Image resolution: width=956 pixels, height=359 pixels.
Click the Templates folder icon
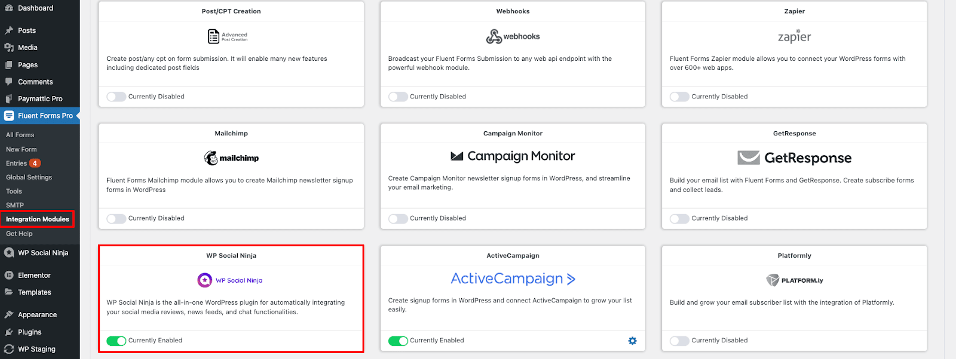pos(9,292)
